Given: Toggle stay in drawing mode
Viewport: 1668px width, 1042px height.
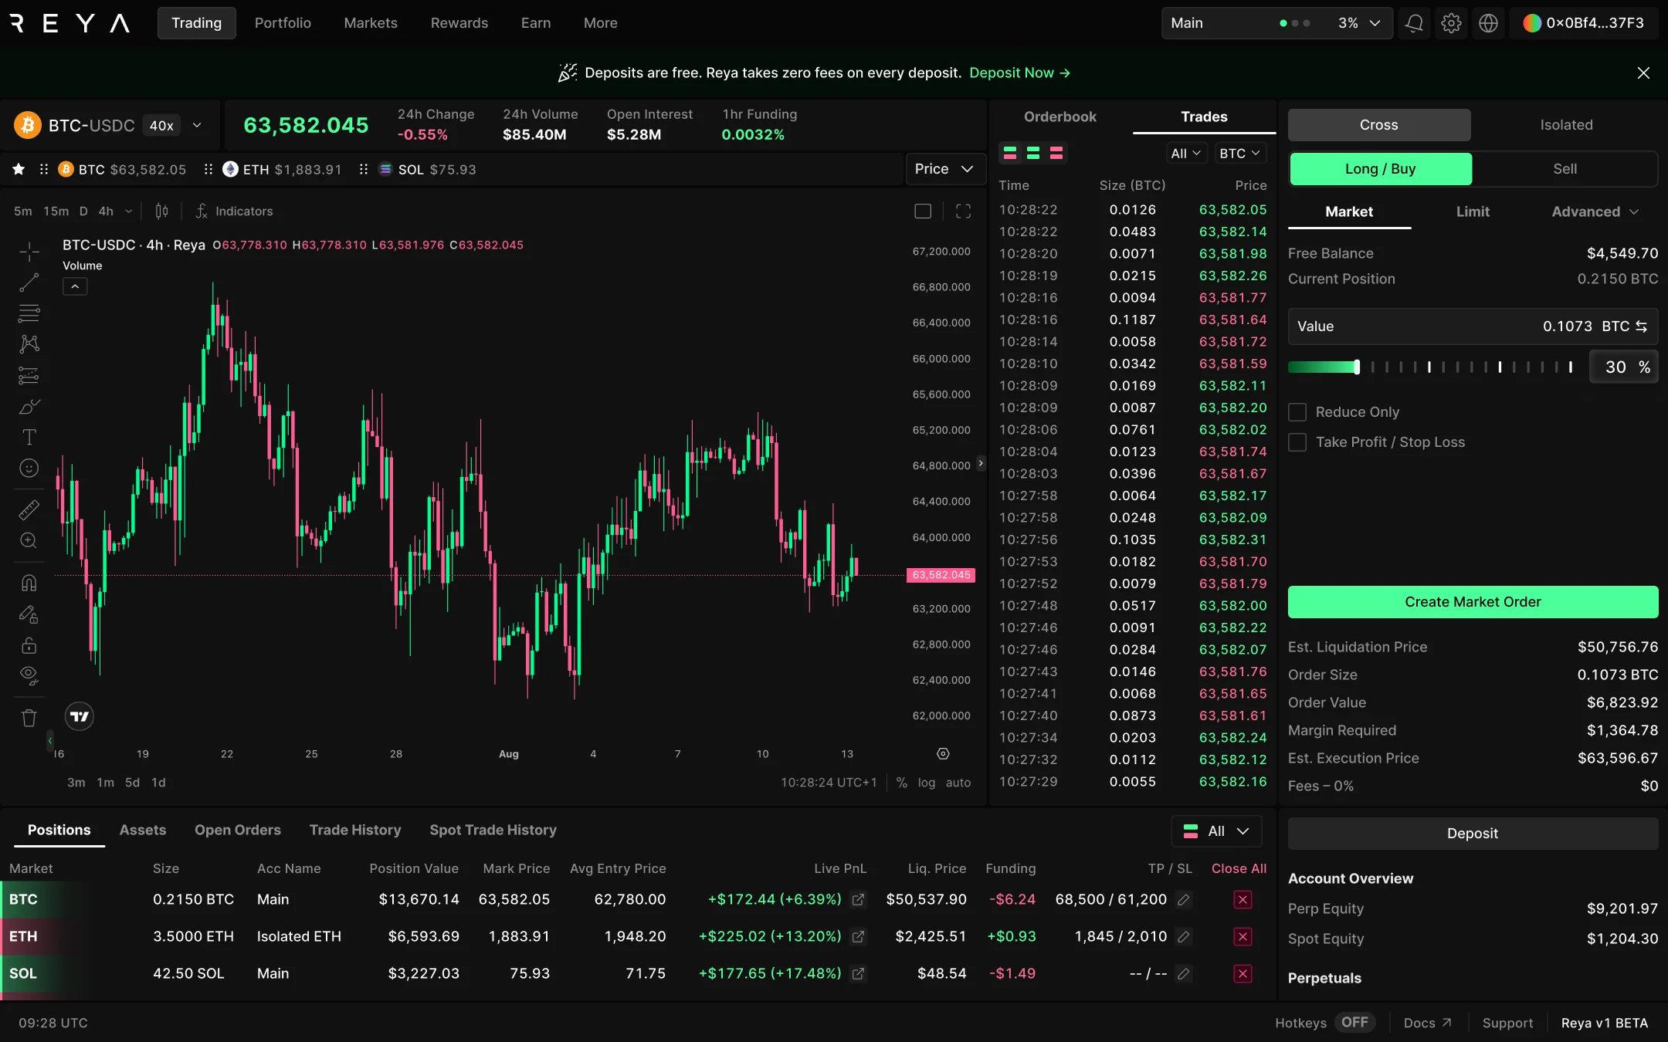Looking at the screenshot, I should [x=29, y=614].
